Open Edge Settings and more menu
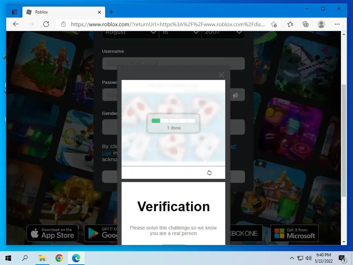This screenshot has width=353, height=265. 337,24
